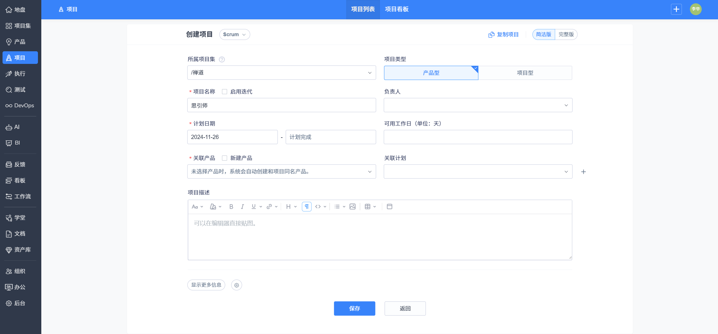Click the help icon beside 所属项目集

pos(222,59)
